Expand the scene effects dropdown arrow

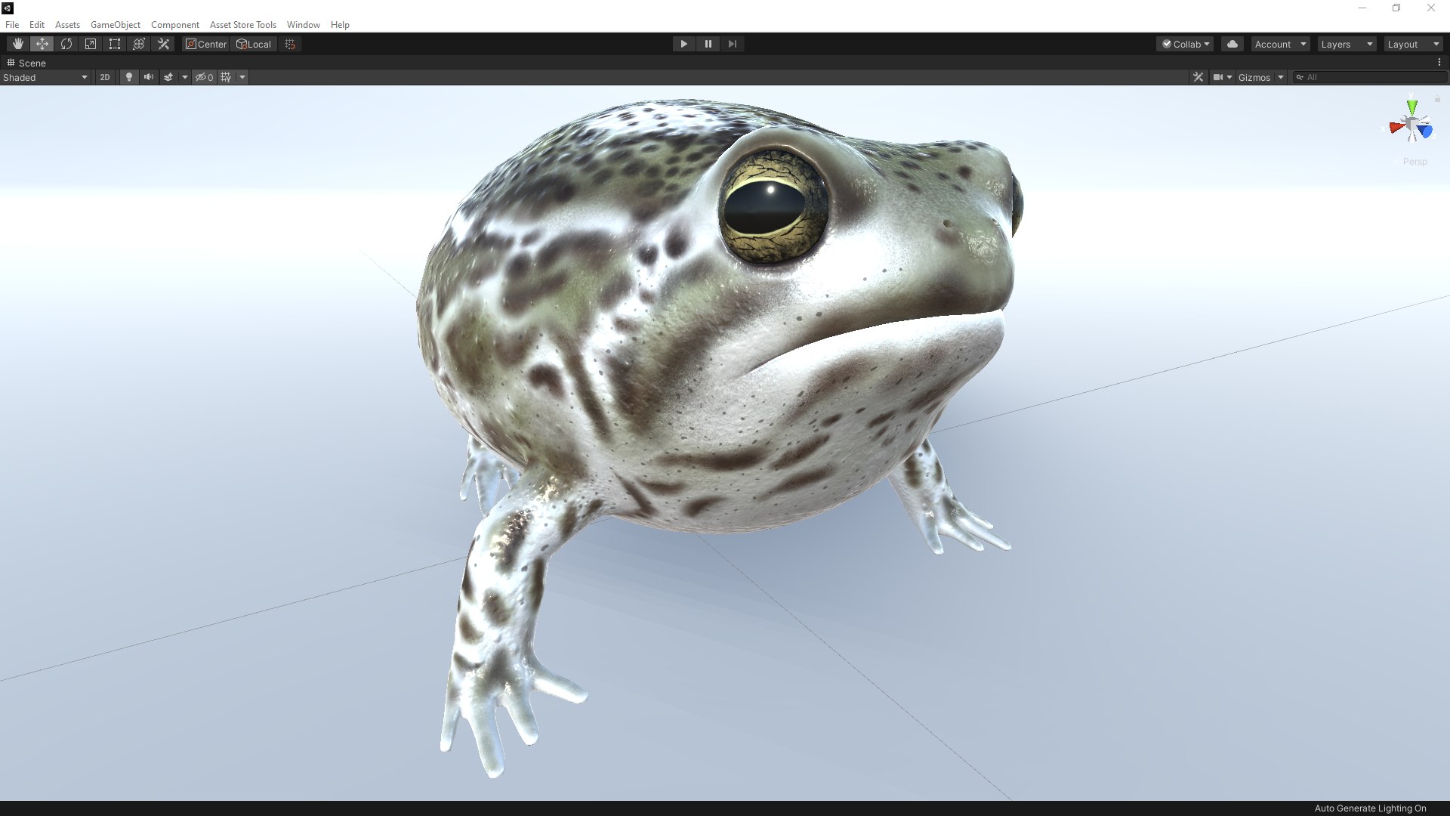185,77
